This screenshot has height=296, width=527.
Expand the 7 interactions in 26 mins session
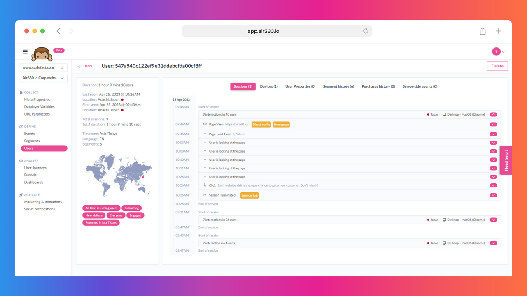(493, 220)
